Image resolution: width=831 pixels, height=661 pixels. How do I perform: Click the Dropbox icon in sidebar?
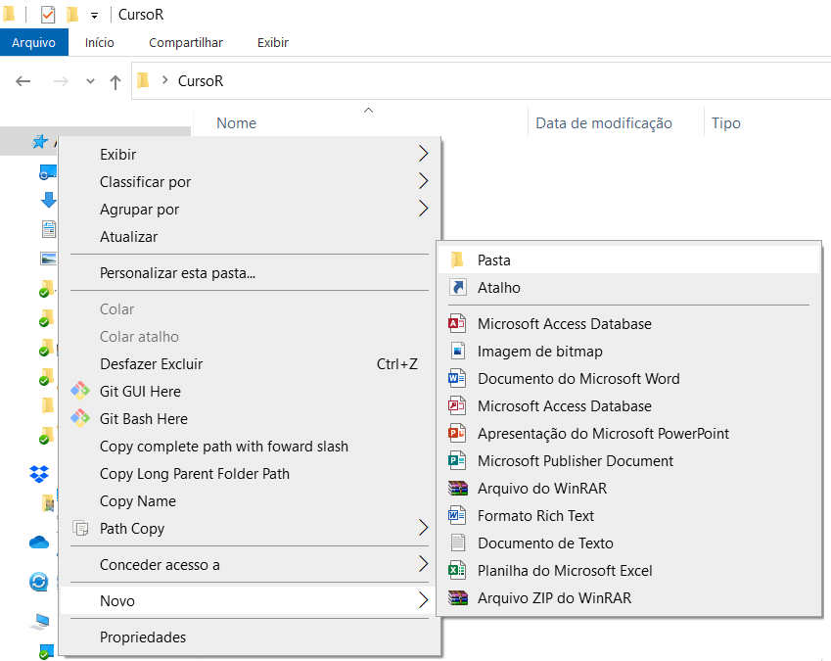[x=39, y=474]
